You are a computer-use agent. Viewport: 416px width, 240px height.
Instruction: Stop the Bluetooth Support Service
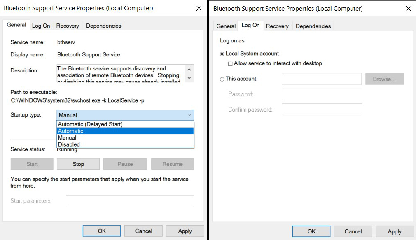[78, 164]
